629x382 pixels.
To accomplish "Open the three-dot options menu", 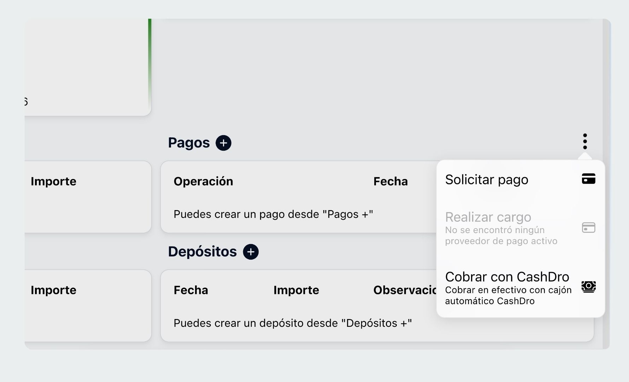I will (585, 141).
